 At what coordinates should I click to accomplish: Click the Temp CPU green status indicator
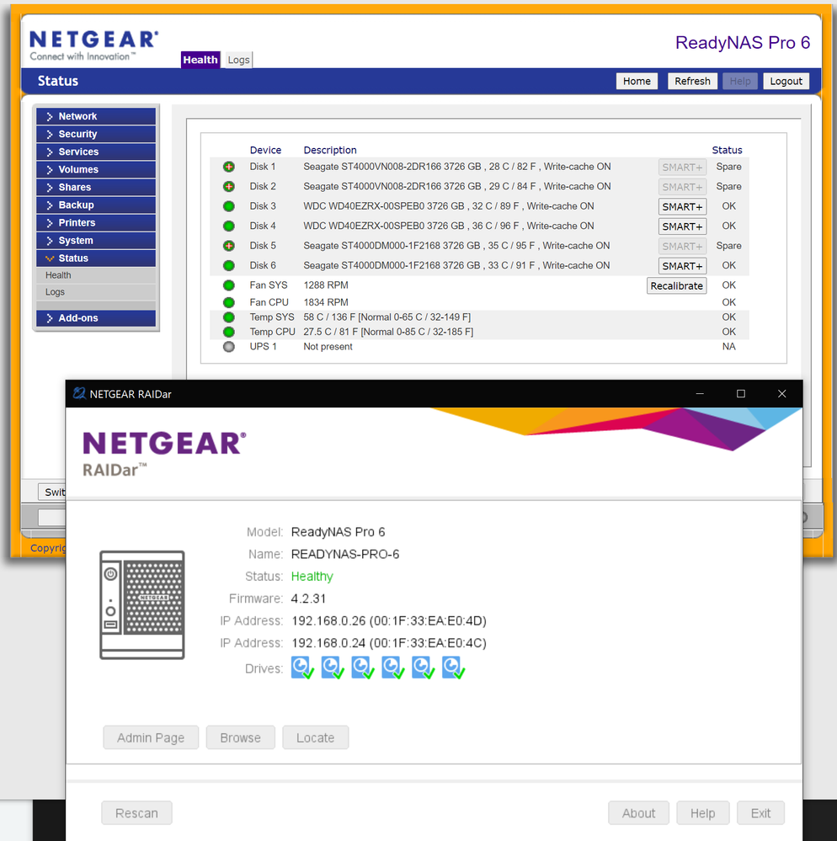(x=228, y=332)
